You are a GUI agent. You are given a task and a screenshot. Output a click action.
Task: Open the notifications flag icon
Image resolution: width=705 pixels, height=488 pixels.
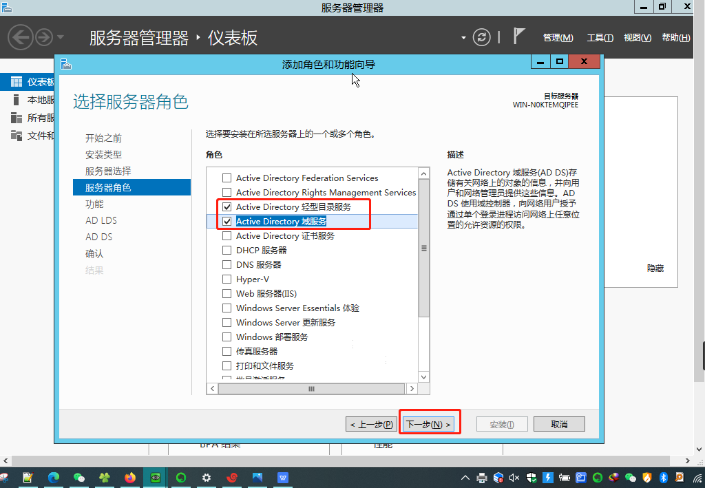point(518,36)
